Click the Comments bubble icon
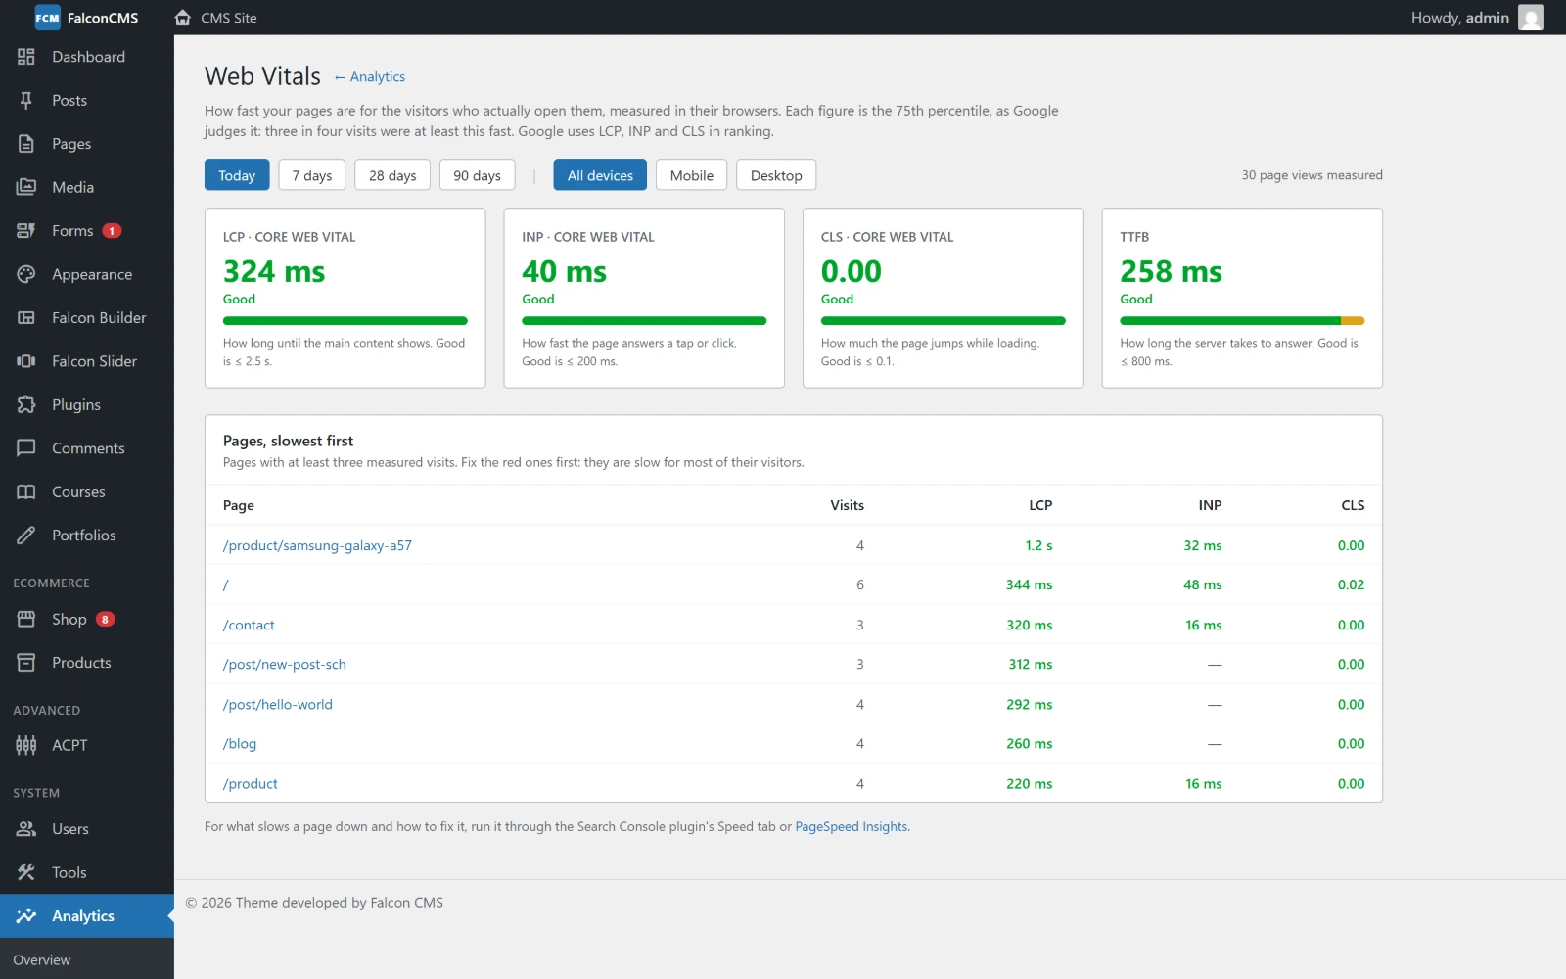1566x979 pixels. (26, 448)
